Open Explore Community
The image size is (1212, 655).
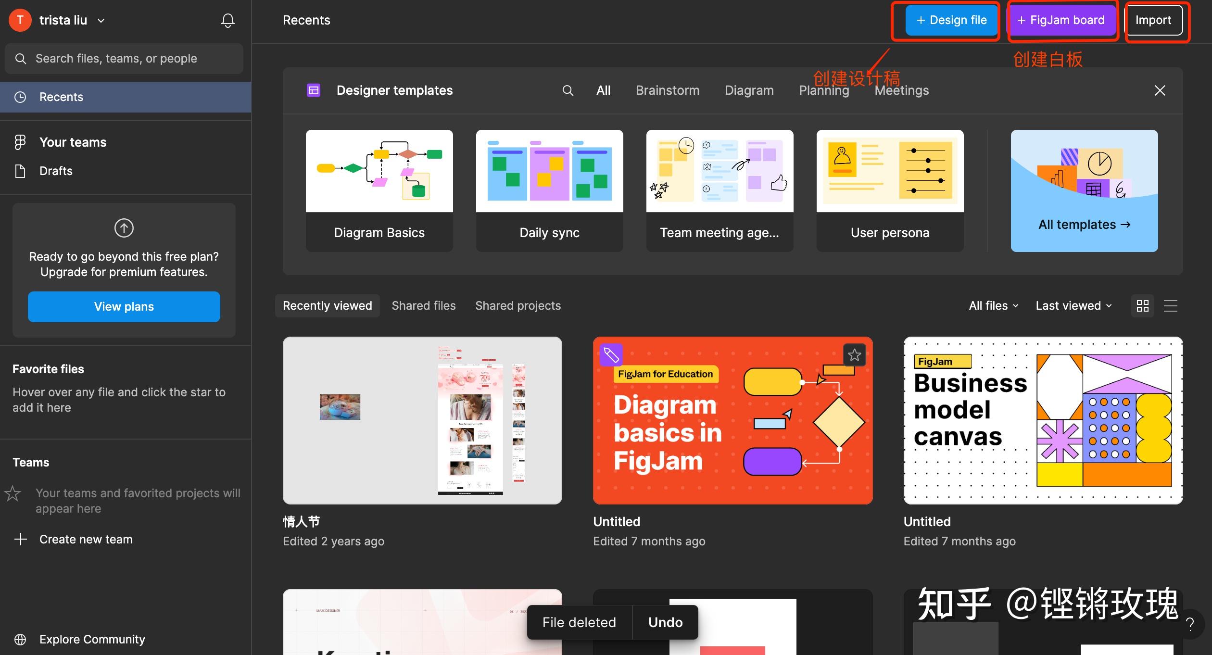pos(91,639)
